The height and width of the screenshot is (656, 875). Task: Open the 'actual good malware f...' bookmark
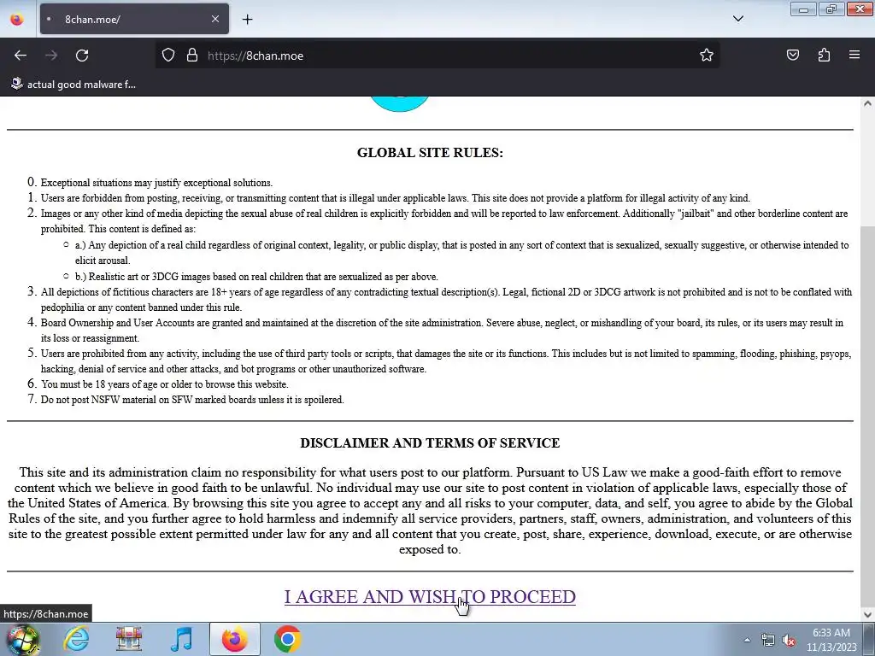click(73, 85)
